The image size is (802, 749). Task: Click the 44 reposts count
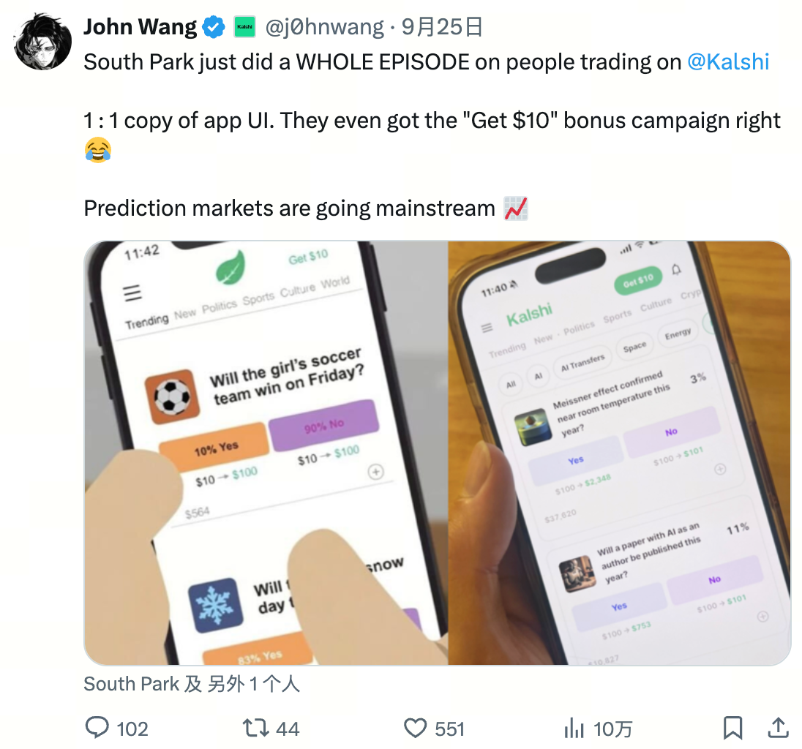(288, 729)
